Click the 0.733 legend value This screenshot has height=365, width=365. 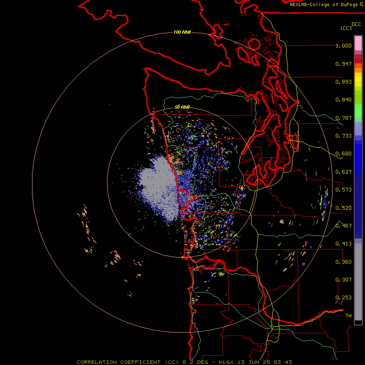(344, 136)
